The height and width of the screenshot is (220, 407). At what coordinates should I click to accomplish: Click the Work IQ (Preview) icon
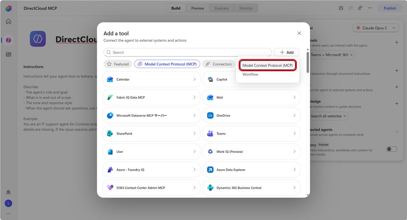click(x=210, y=152)
